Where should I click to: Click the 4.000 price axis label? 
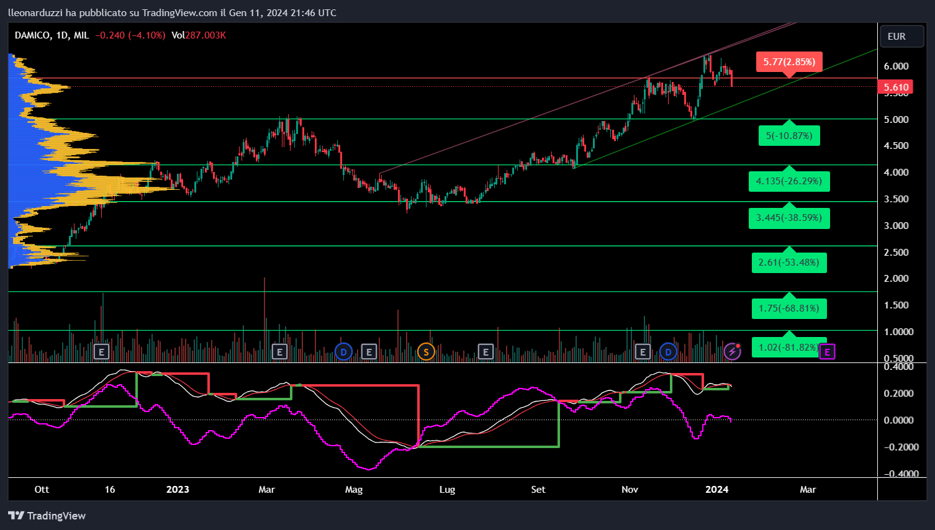tap(897, 173)
